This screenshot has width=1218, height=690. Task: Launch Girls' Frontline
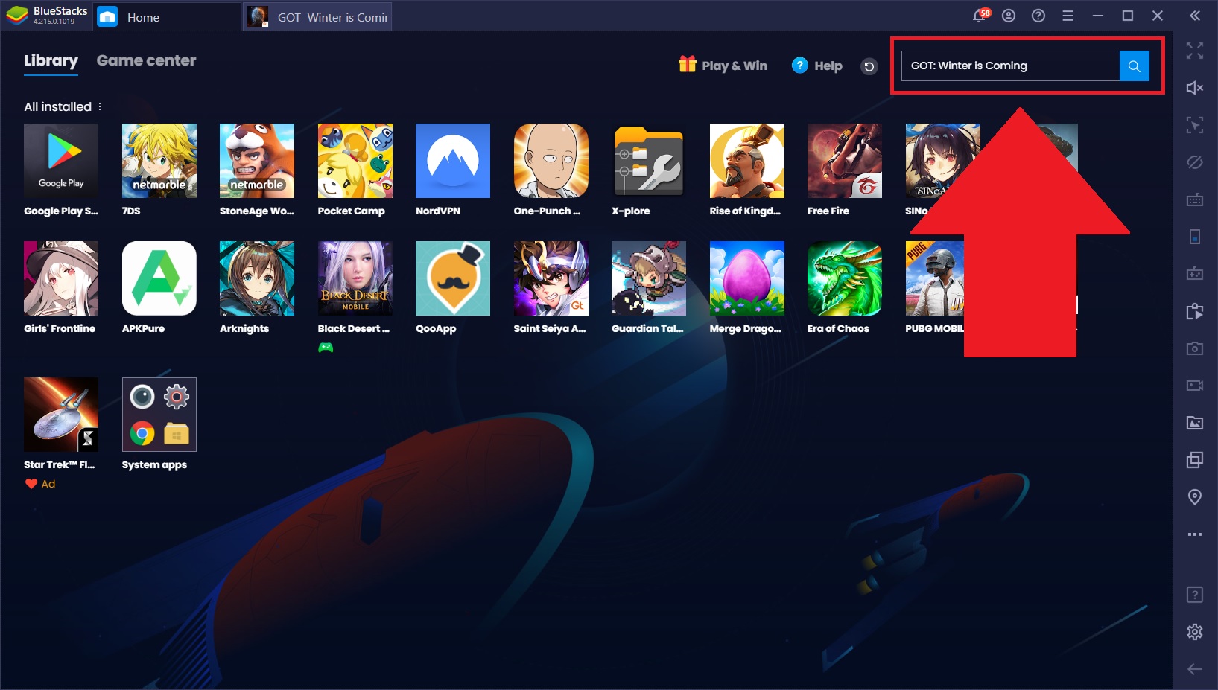(x=61, y=278)
